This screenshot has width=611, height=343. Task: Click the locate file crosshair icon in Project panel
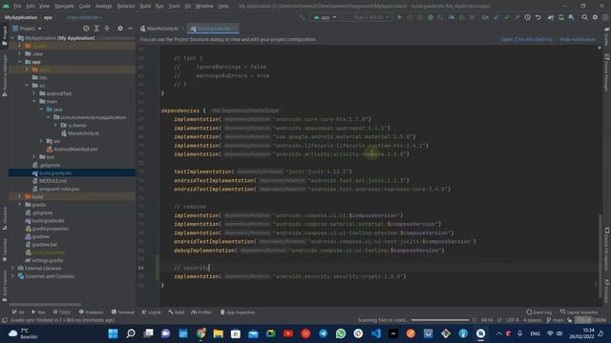pos(86,29)
